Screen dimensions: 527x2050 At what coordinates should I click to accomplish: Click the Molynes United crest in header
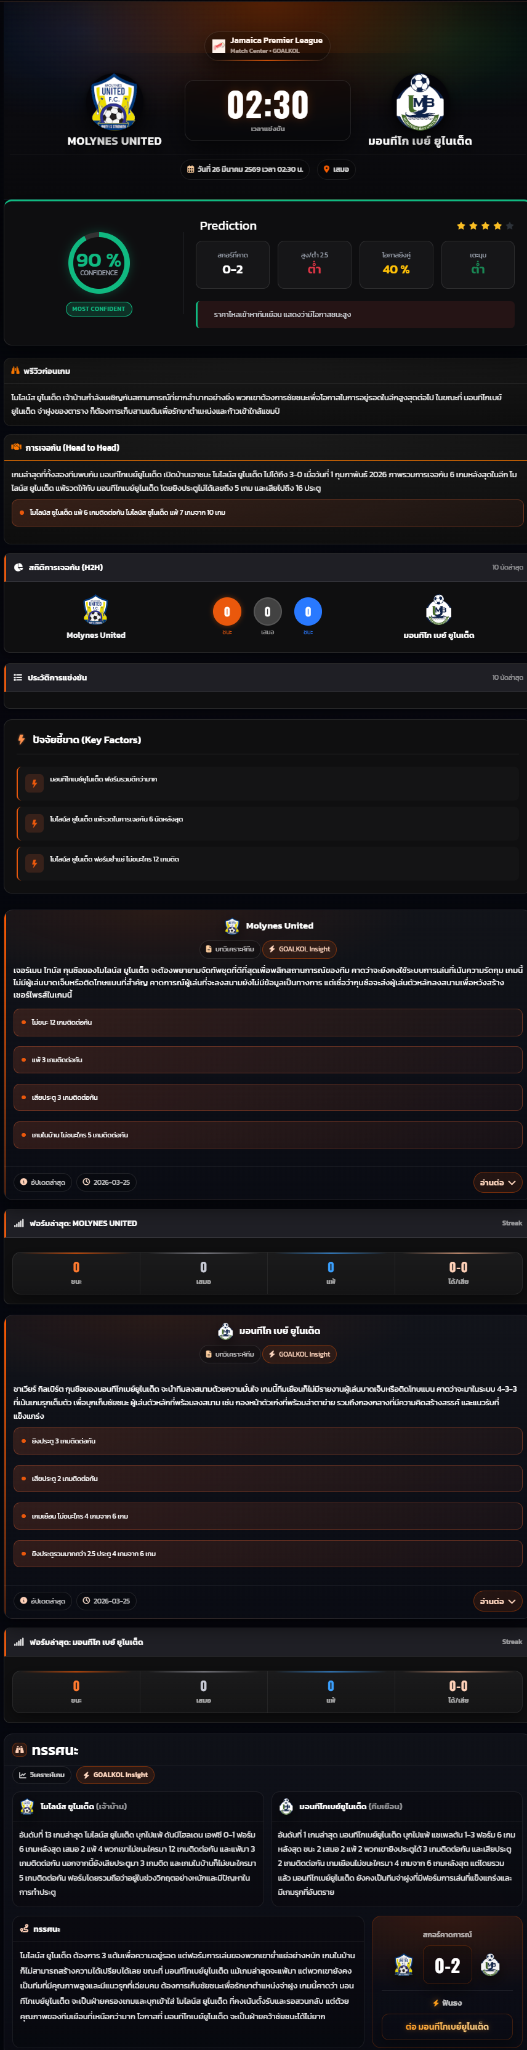(x=114, y=102)
